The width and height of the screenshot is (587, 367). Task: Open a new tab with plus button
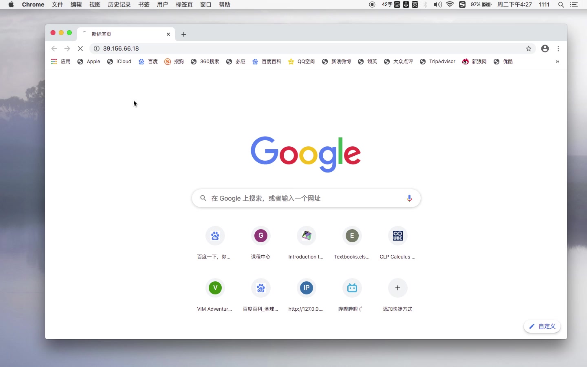pos(184,34)
